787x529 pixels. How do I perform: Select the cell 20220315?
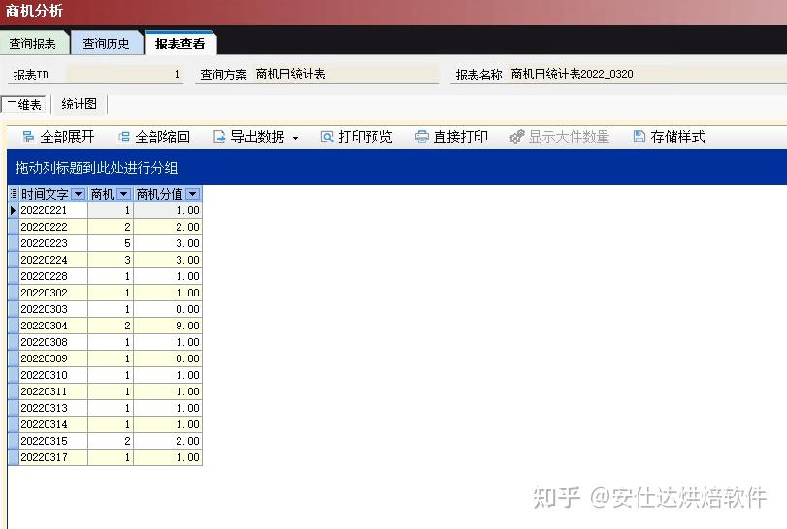[x=53, y=442]
